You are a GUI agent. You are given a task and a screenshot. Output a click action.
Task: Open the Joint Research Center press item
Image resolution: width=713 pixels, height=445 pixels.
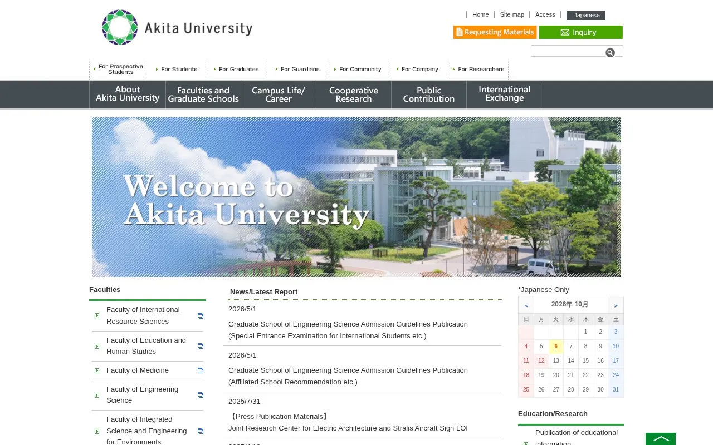[348, 422]
